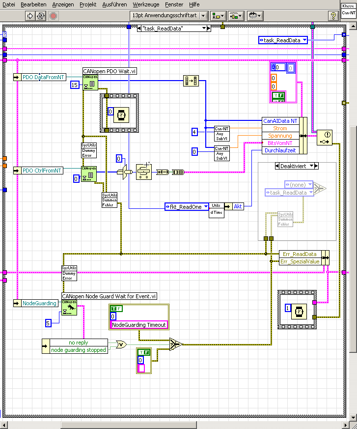Viewport: 357px width, 429px height.
Task: Select the exclamation mark node at right
Action: (325, 138)
